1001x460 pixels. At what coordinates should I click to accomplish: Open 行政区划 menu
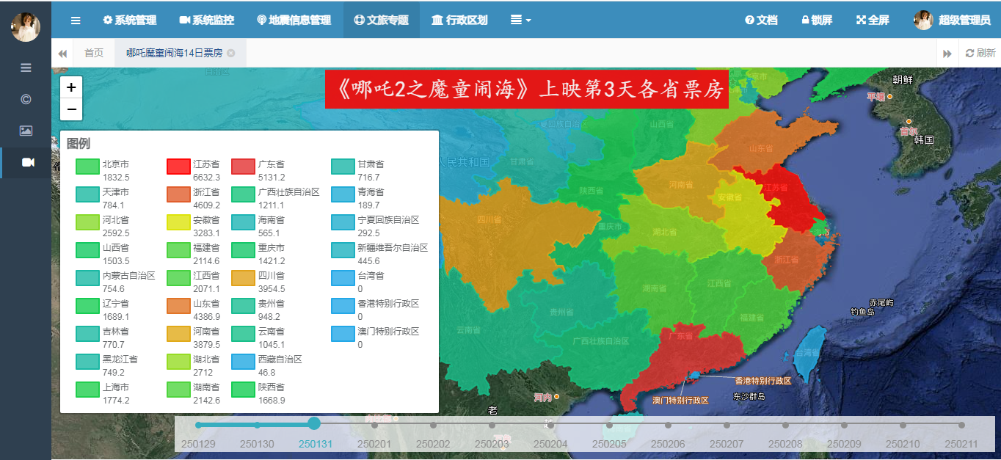pyautogui.click(x=460, y=21)
